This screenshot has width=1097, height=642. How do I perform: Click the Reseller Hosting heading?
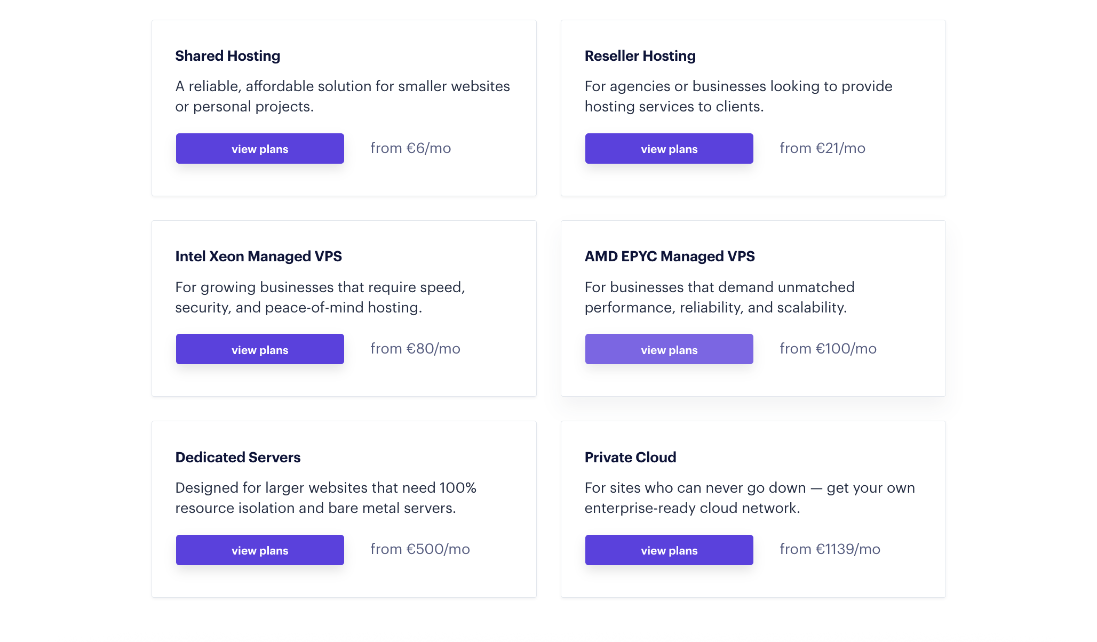click(640, 56)
